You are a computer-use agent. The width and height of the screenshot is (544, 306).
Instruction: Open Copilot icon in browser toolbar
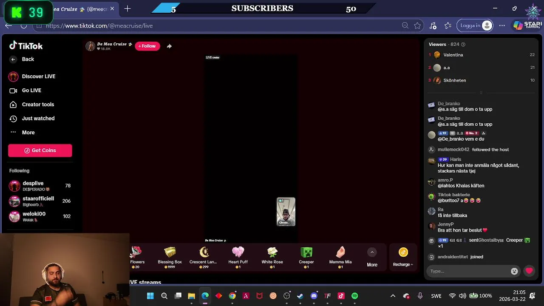518,25
